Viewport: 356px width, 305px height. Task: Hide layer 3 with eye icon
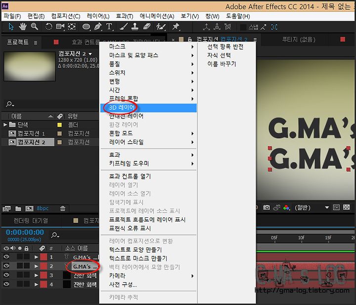click(6, 275)
